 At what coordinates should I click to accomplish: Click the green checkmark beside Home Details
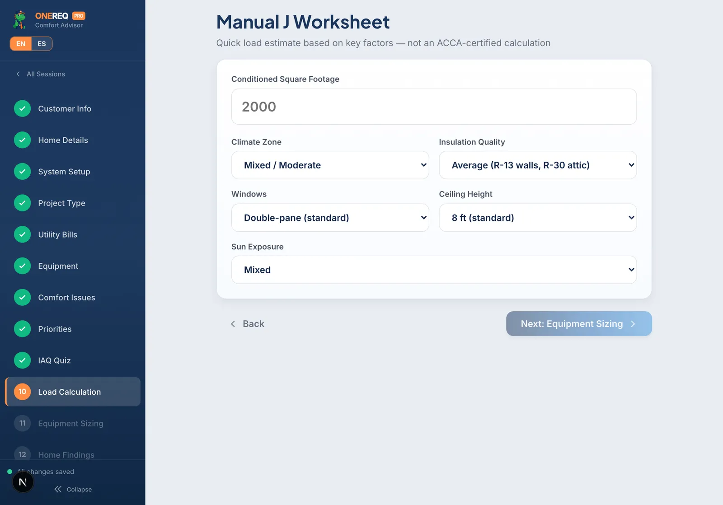tap(22, 140)
